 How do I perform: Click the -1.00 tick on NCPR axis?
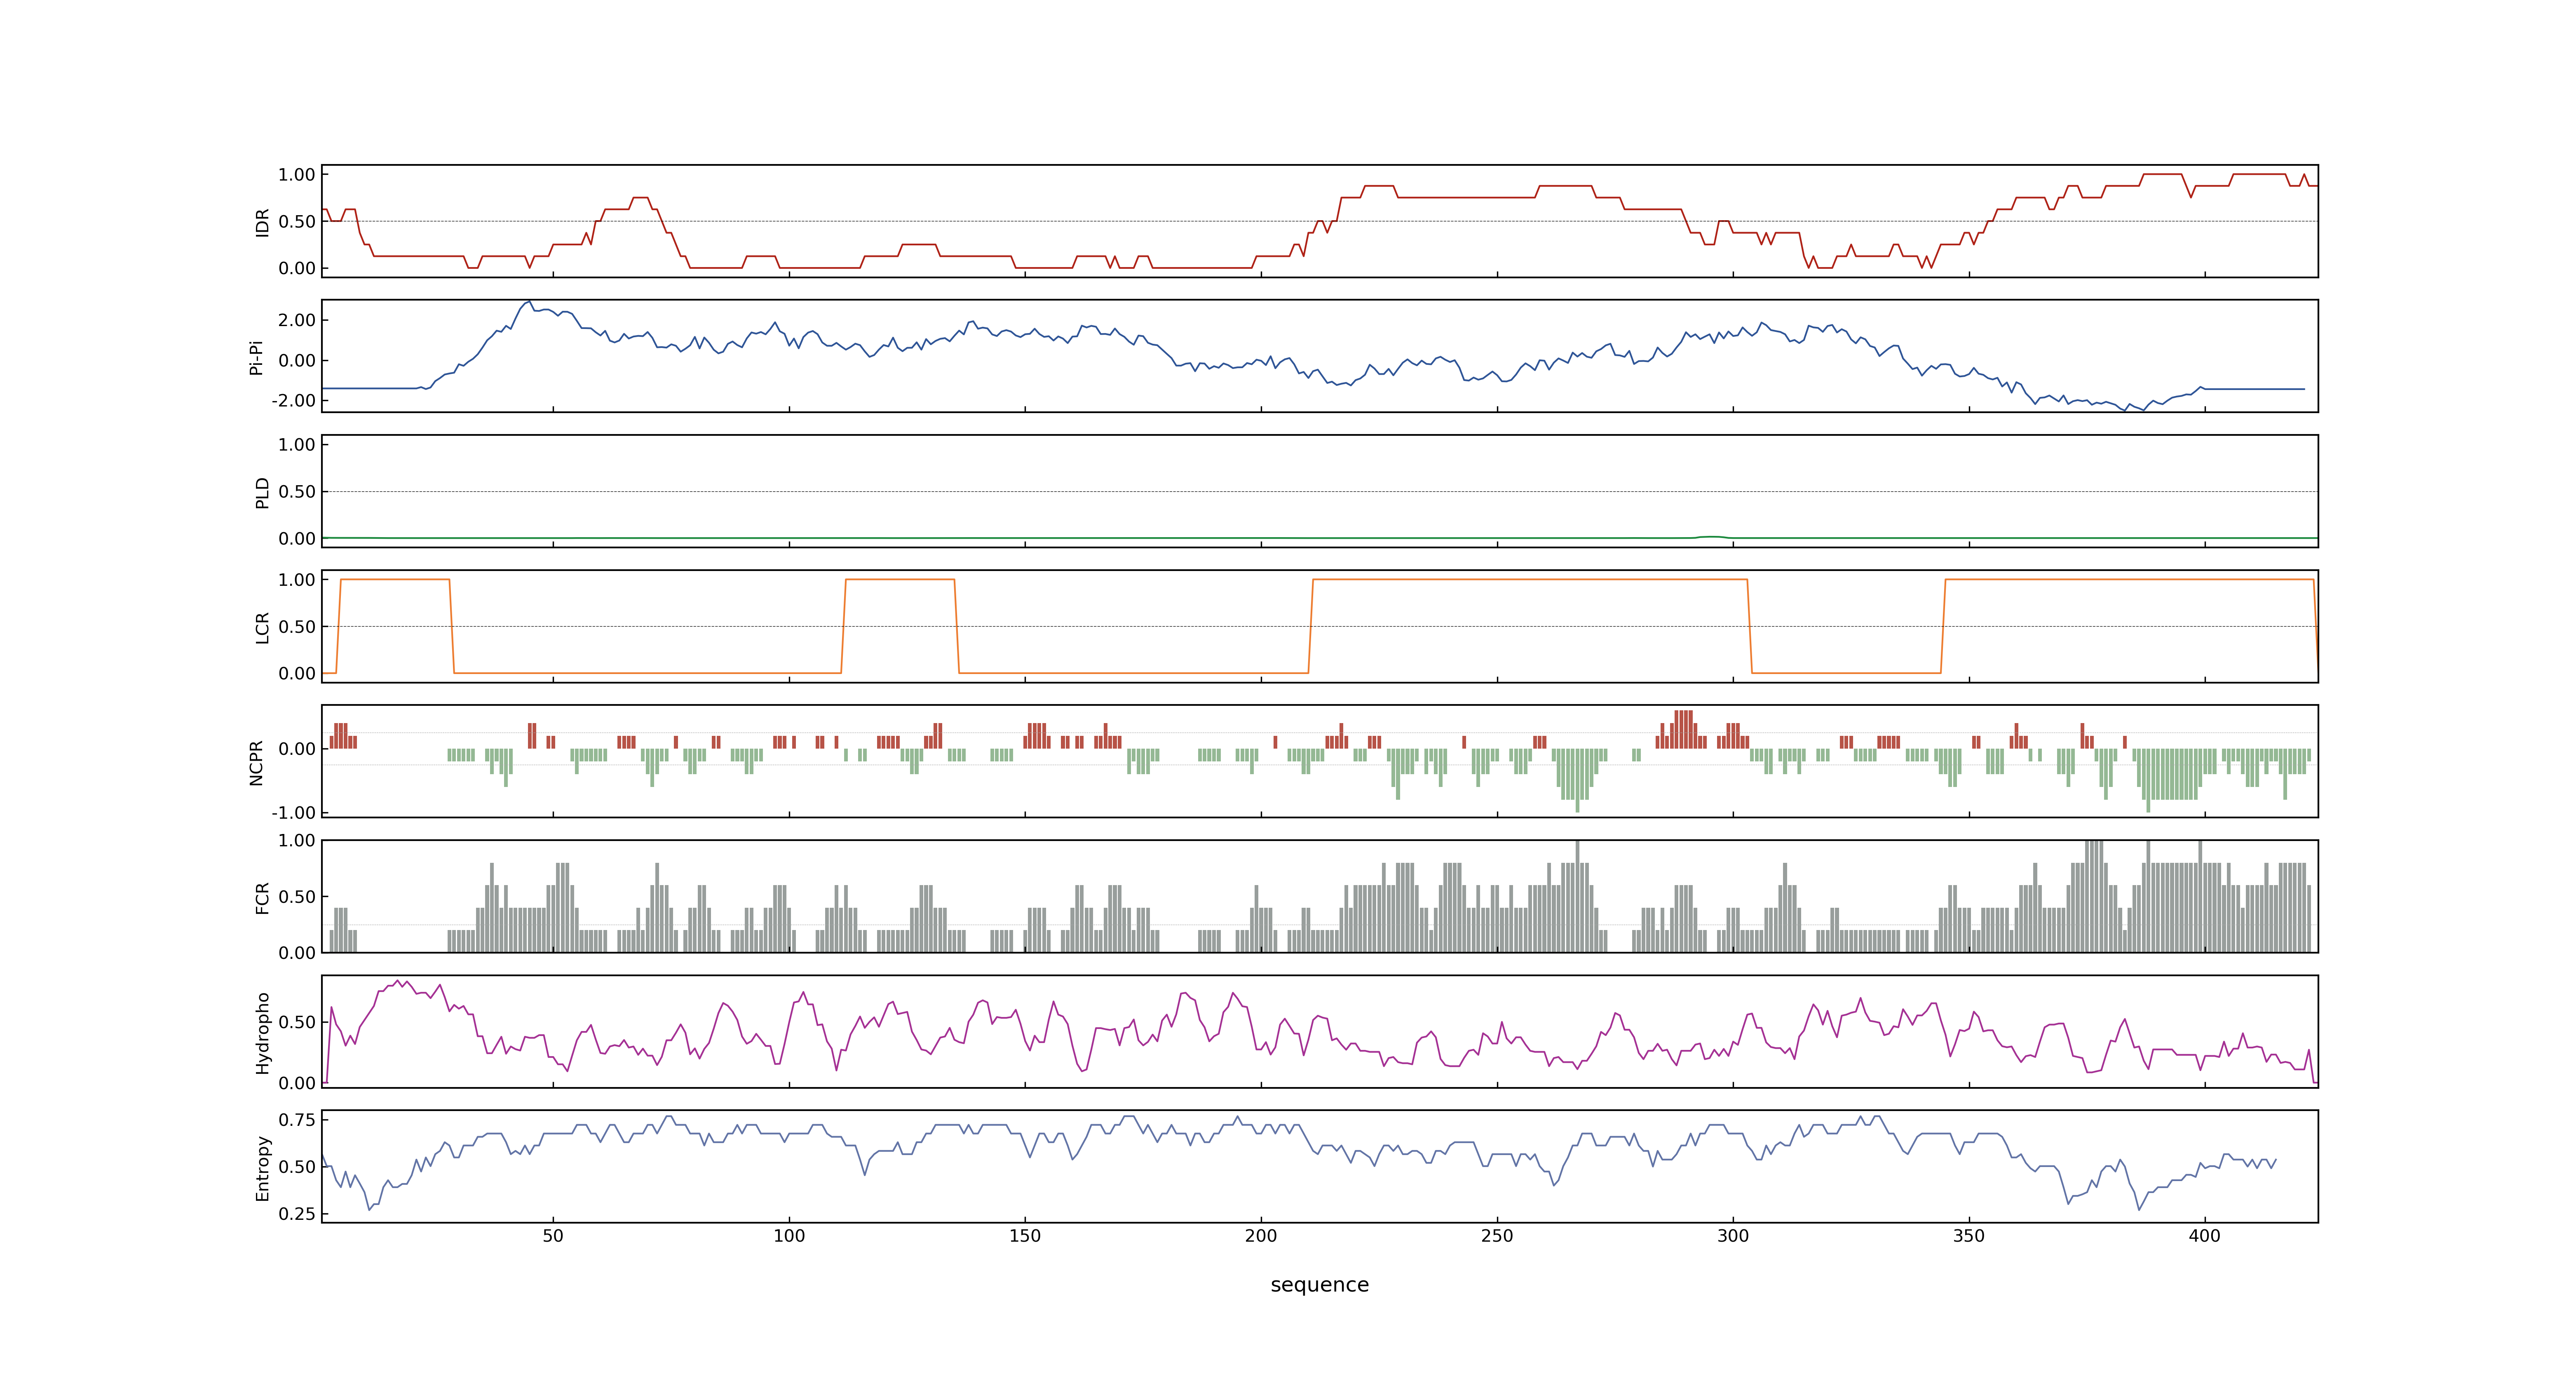tap(293, 812)
